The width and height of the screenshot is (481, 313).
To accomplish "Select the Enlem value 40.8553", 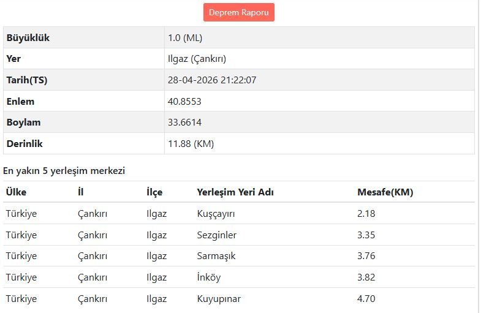I will (x=184, y=102).
